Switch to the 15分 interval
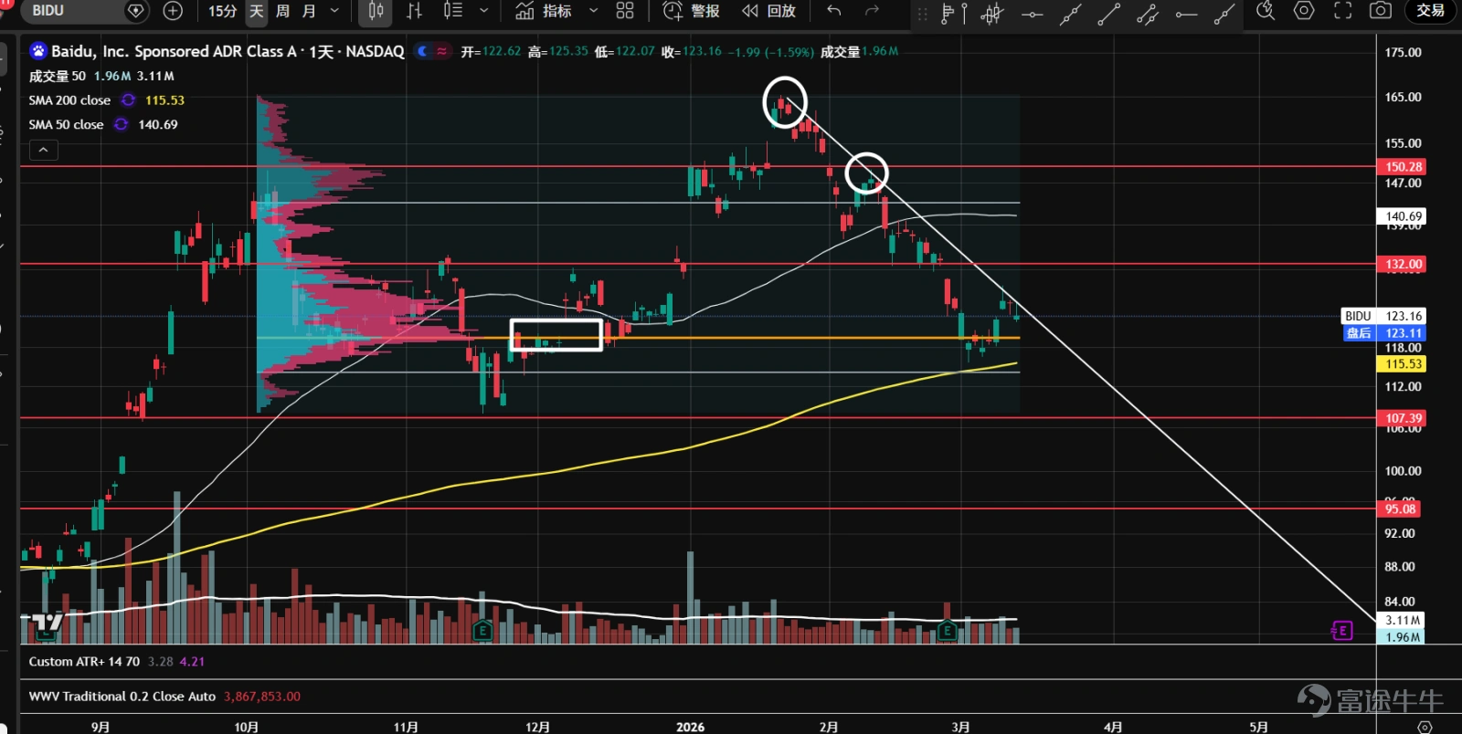This screenshot has width=1462, height=734. coord(222,11)
